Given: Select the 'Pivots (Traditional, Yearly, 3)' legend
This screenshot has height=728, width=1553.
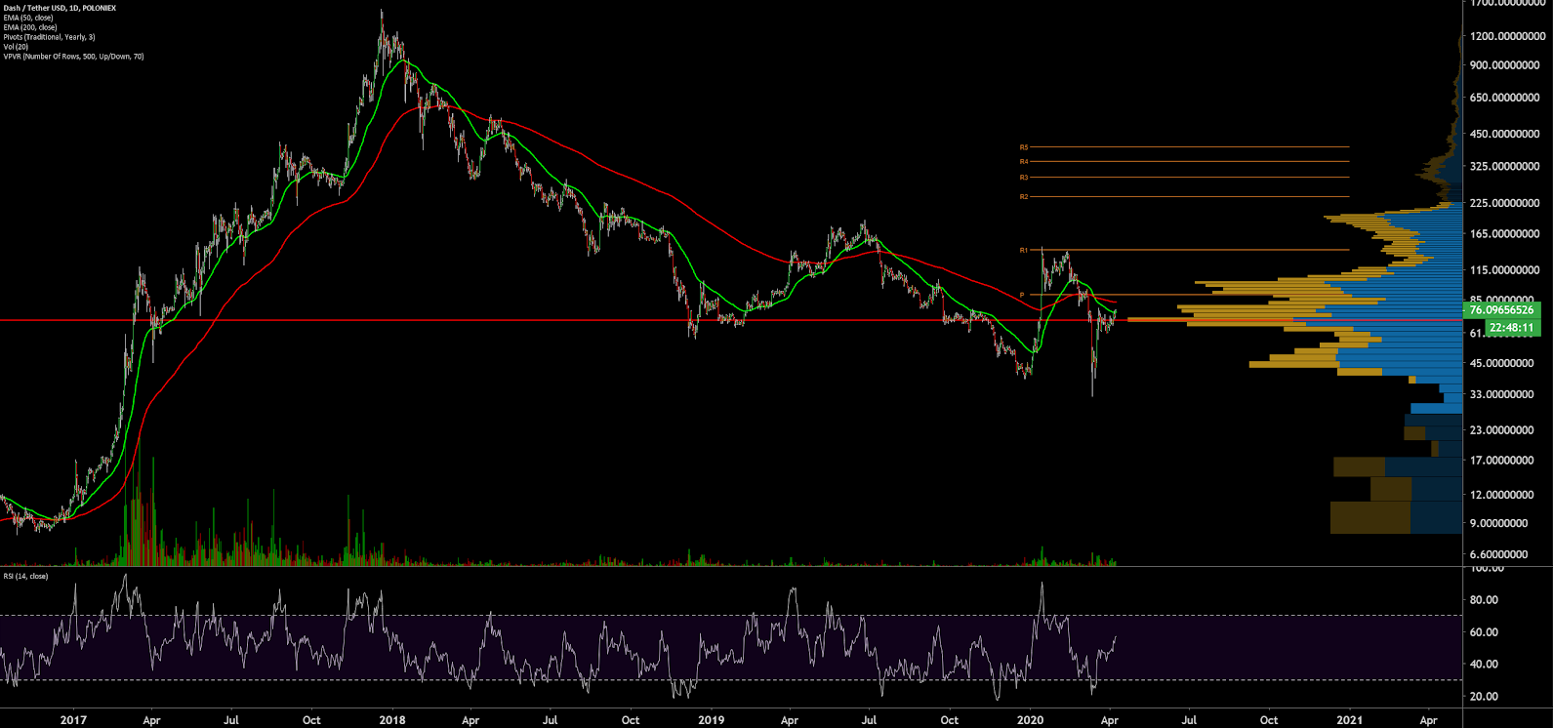Looking at the screenshot, I should pos(49,37).
